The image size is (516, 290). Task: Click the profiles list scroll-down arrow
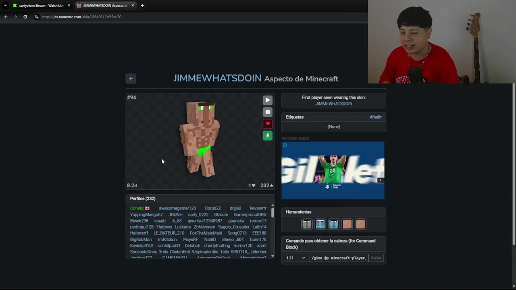point(273,256)
